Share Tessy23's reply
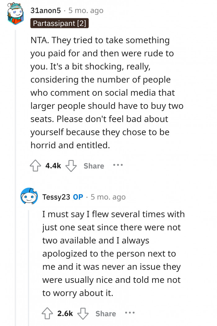217x326 pixels. (x=106, y=314)
